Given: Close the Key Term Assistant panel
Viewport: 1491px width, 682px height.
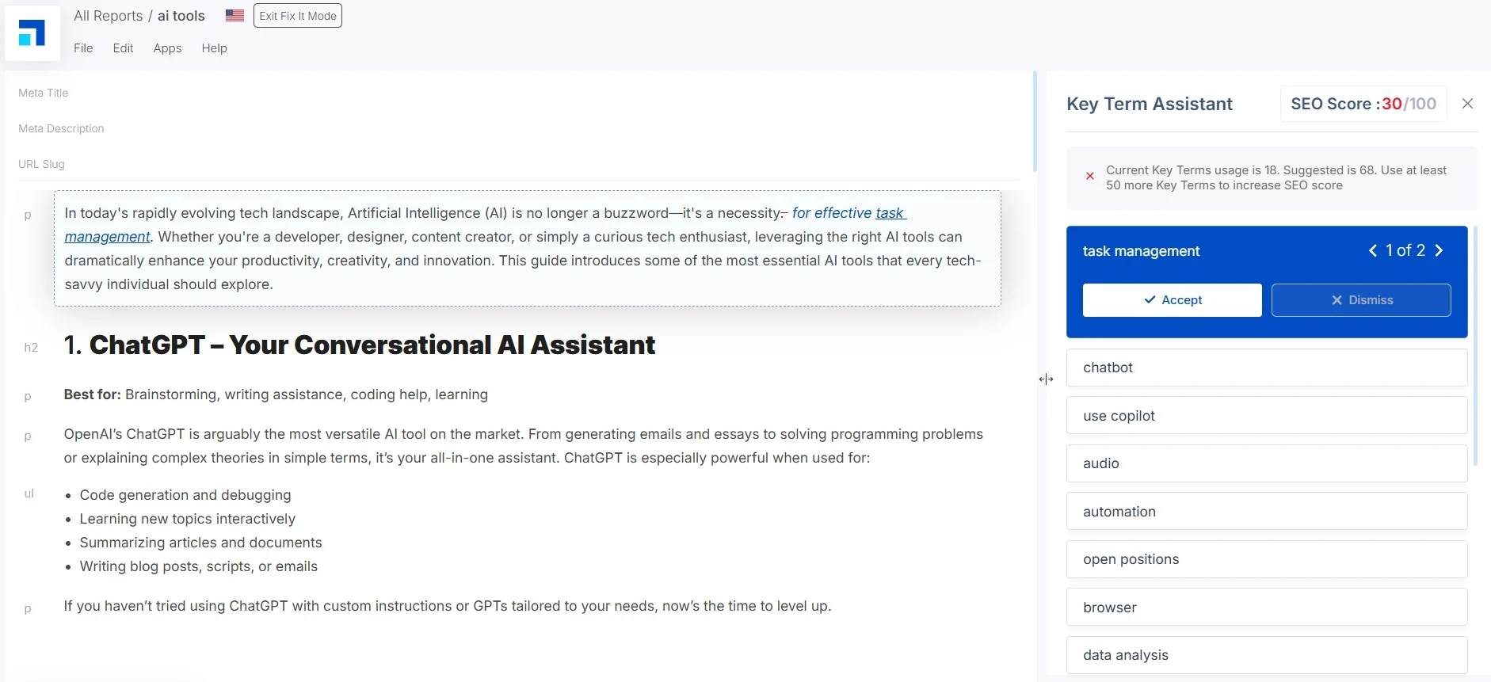Looking at the screenshot, I should (x=1467, y=104).
